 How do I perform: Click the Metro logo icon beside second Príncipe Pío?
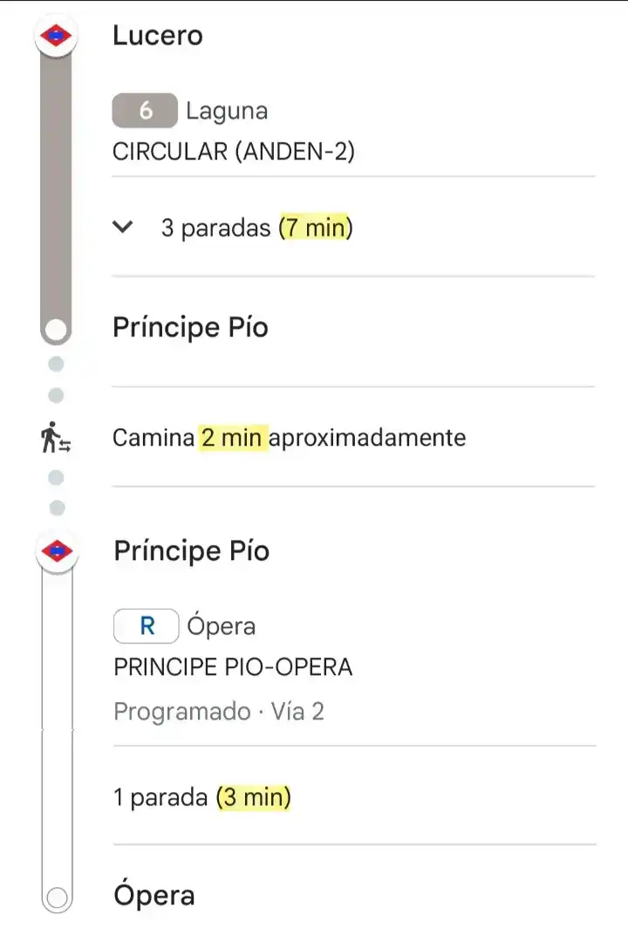tap(57, 551)
